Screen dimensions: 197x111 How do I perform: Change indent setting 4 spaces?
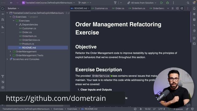178,109
